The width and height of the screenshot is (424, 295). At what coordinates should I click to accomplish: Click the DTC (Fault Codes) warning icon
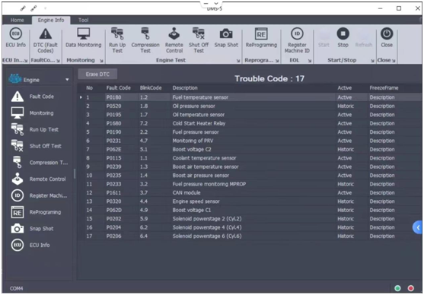[x=46, y=33]
